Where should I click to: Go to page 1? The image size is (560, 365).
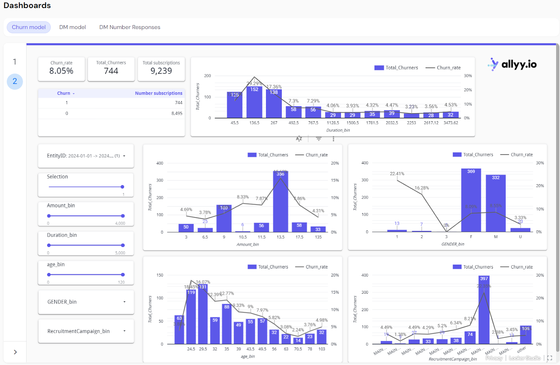[15, 62]
